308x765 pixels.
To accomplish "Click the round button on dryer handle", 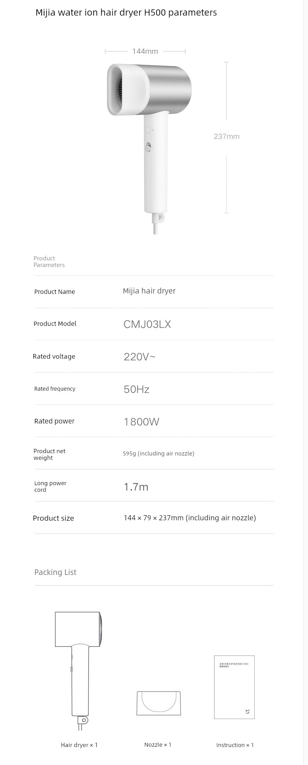I will (148, 130).
